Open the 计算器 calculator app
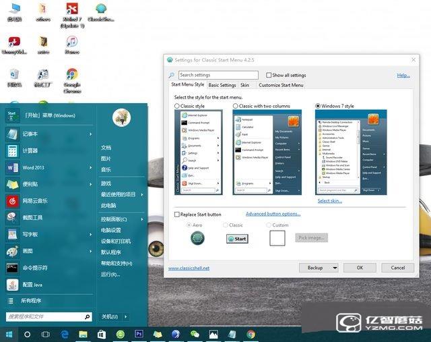Viewport: 431px width, 342px height. coord(30,150)
